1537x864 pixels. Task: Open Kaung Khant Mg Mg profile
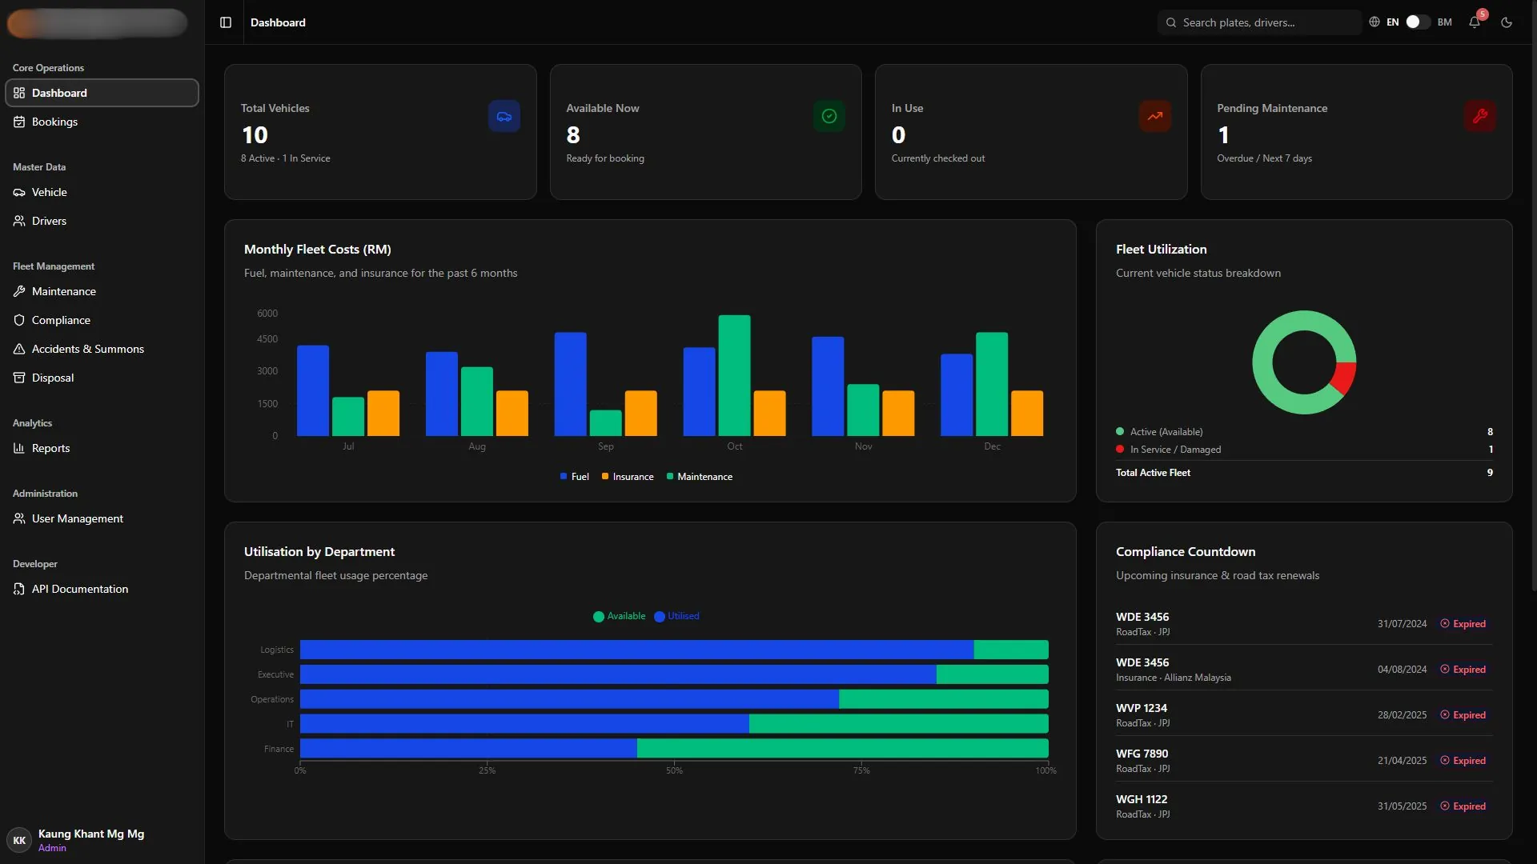102,840
